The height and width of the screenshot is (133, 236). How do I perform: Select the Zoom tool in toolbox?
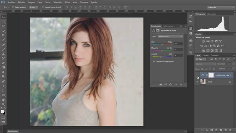[3, 104]
